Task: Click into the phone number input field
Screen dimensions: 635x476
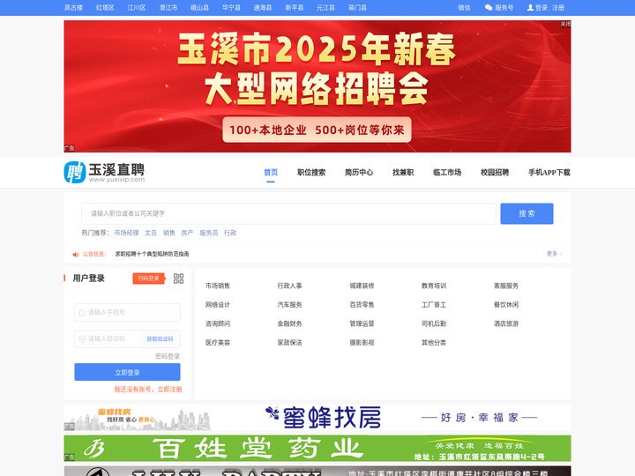Action: (x=127, y=312)
